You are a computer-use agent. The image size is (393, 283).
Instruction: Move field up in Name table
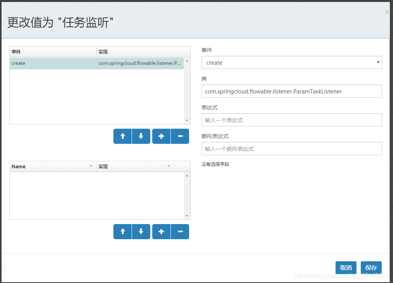coord(123,231)
